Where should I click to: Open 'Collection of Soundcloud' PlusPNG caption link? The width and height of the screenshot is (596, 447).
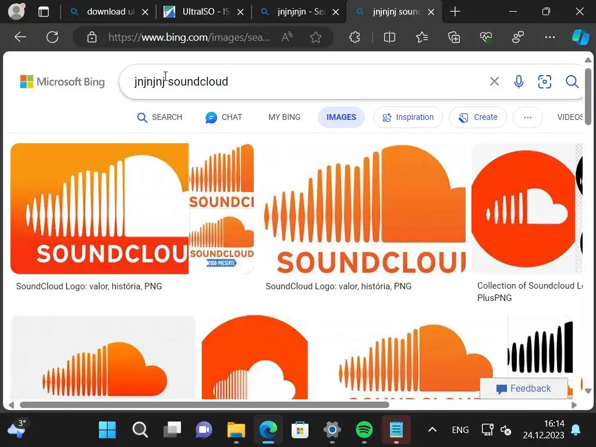click(x=530, y=292)
